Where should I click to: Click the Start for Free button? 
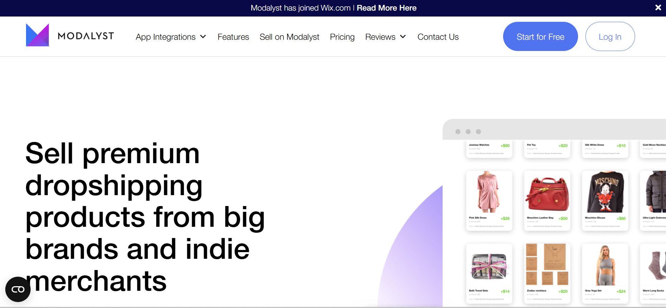point(540,37)
